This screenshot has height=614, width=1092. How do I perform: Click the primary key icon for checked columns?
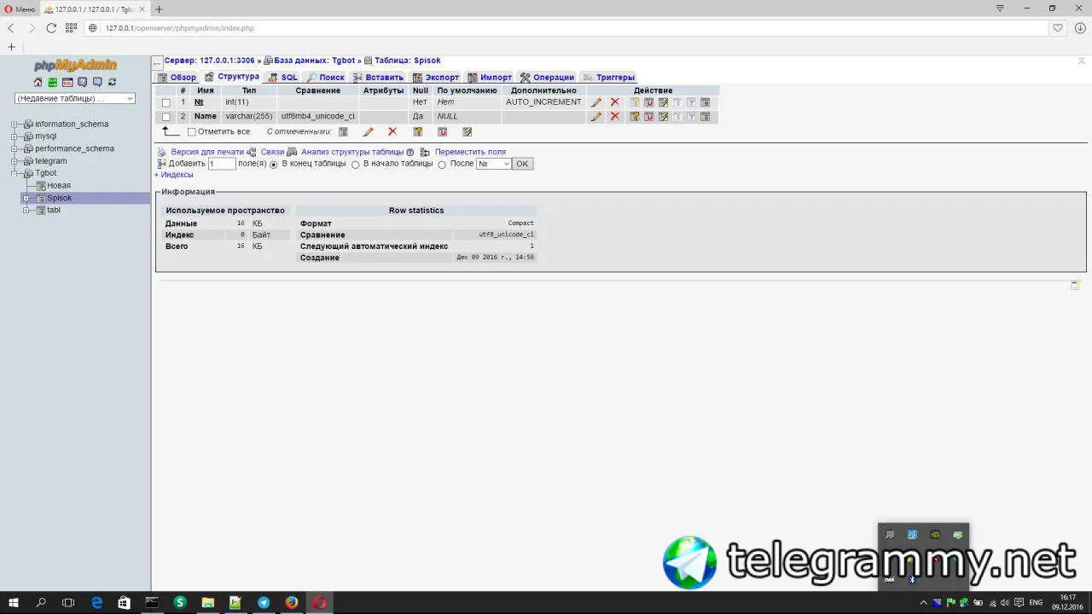click(418, 132)
